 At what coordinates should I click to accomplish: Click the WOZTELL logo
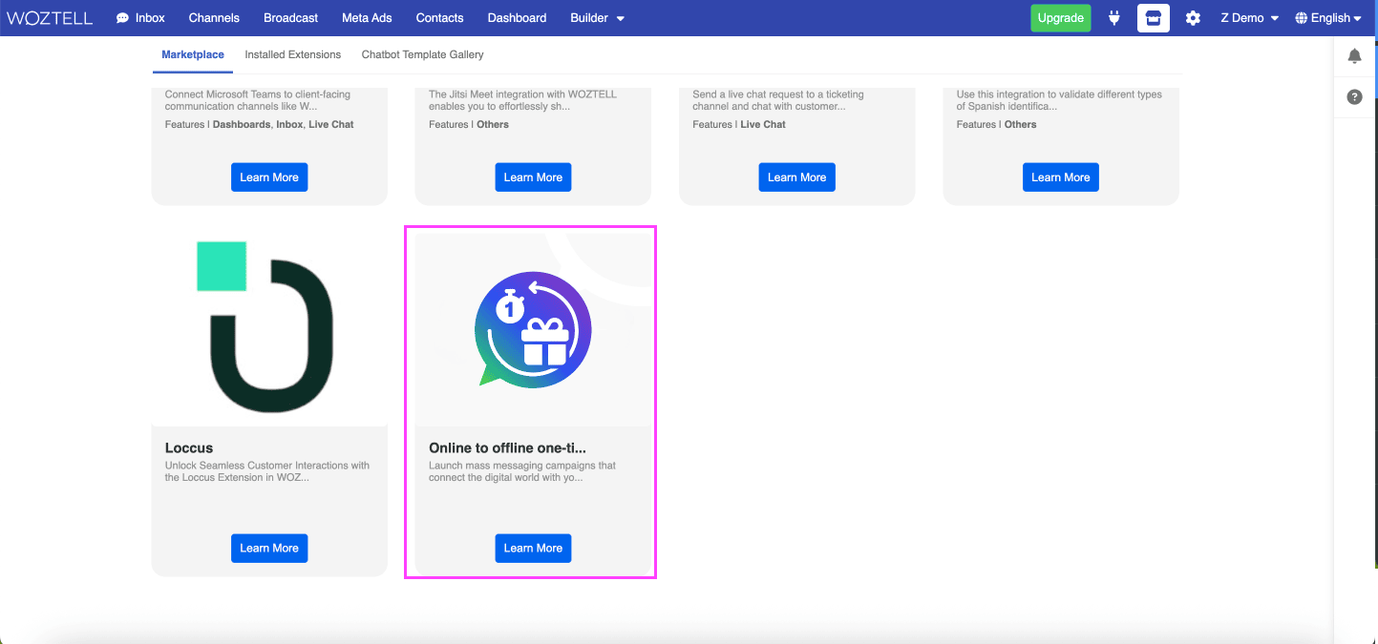pyautogui.click(x=50, y=18)
